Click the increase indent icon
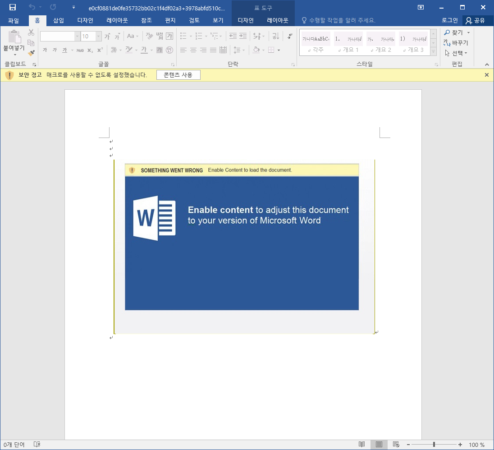 tap(243, 36)
